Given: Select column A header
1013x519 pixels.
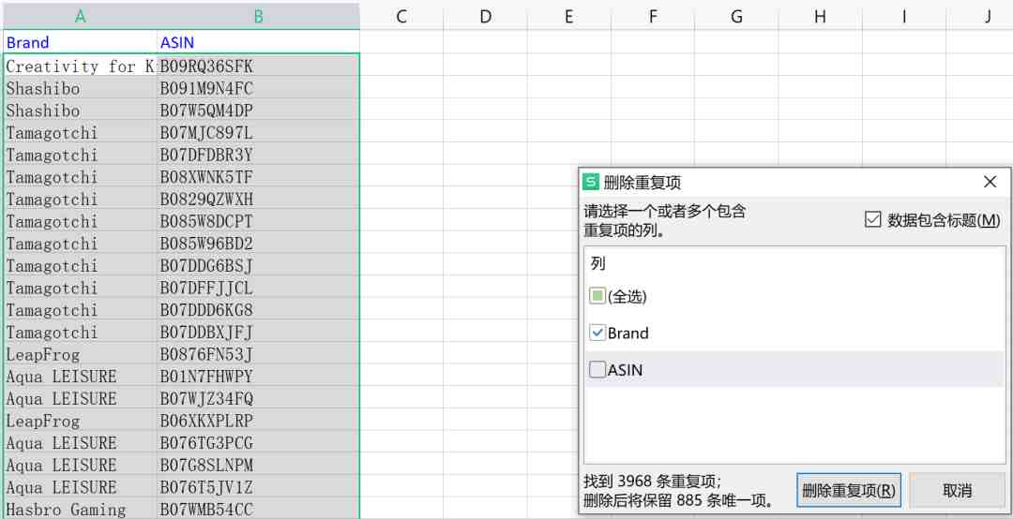Looking at the screenshot, I should click(x=80, y=16).
